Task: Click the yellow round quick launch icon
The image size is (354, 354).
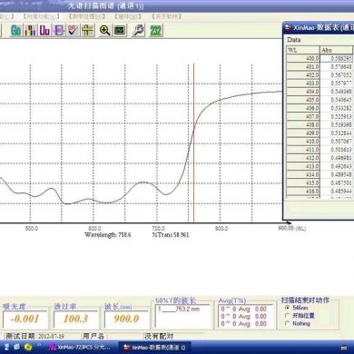Action: coord(28,347)
